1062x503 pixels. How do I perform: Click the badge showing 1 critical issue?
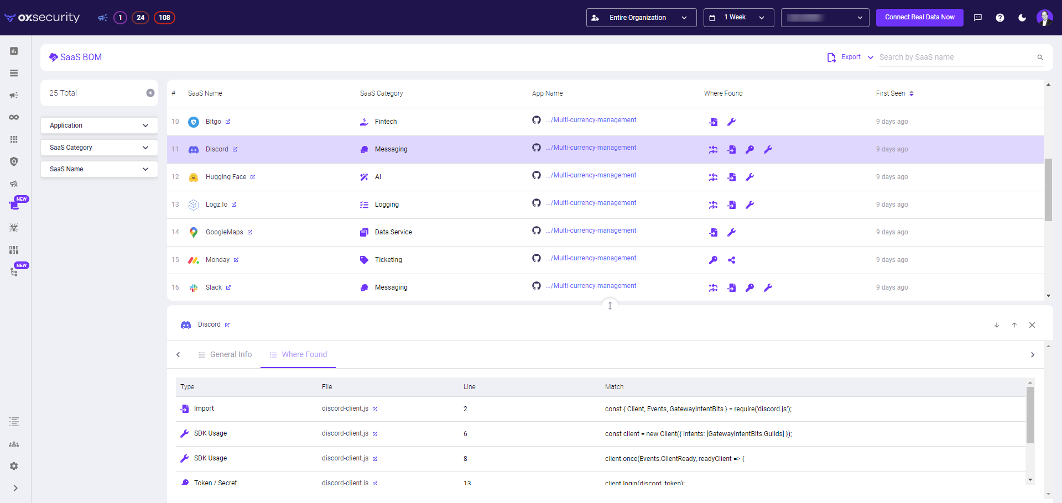(x=120, y=18)
